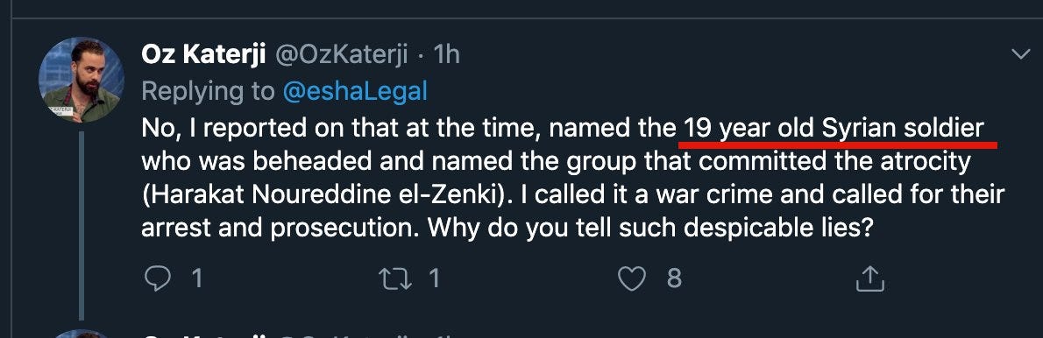1043x338 pixels.
Task: Click the partially visible avatar of the next tweet
Action: [82, 334]
